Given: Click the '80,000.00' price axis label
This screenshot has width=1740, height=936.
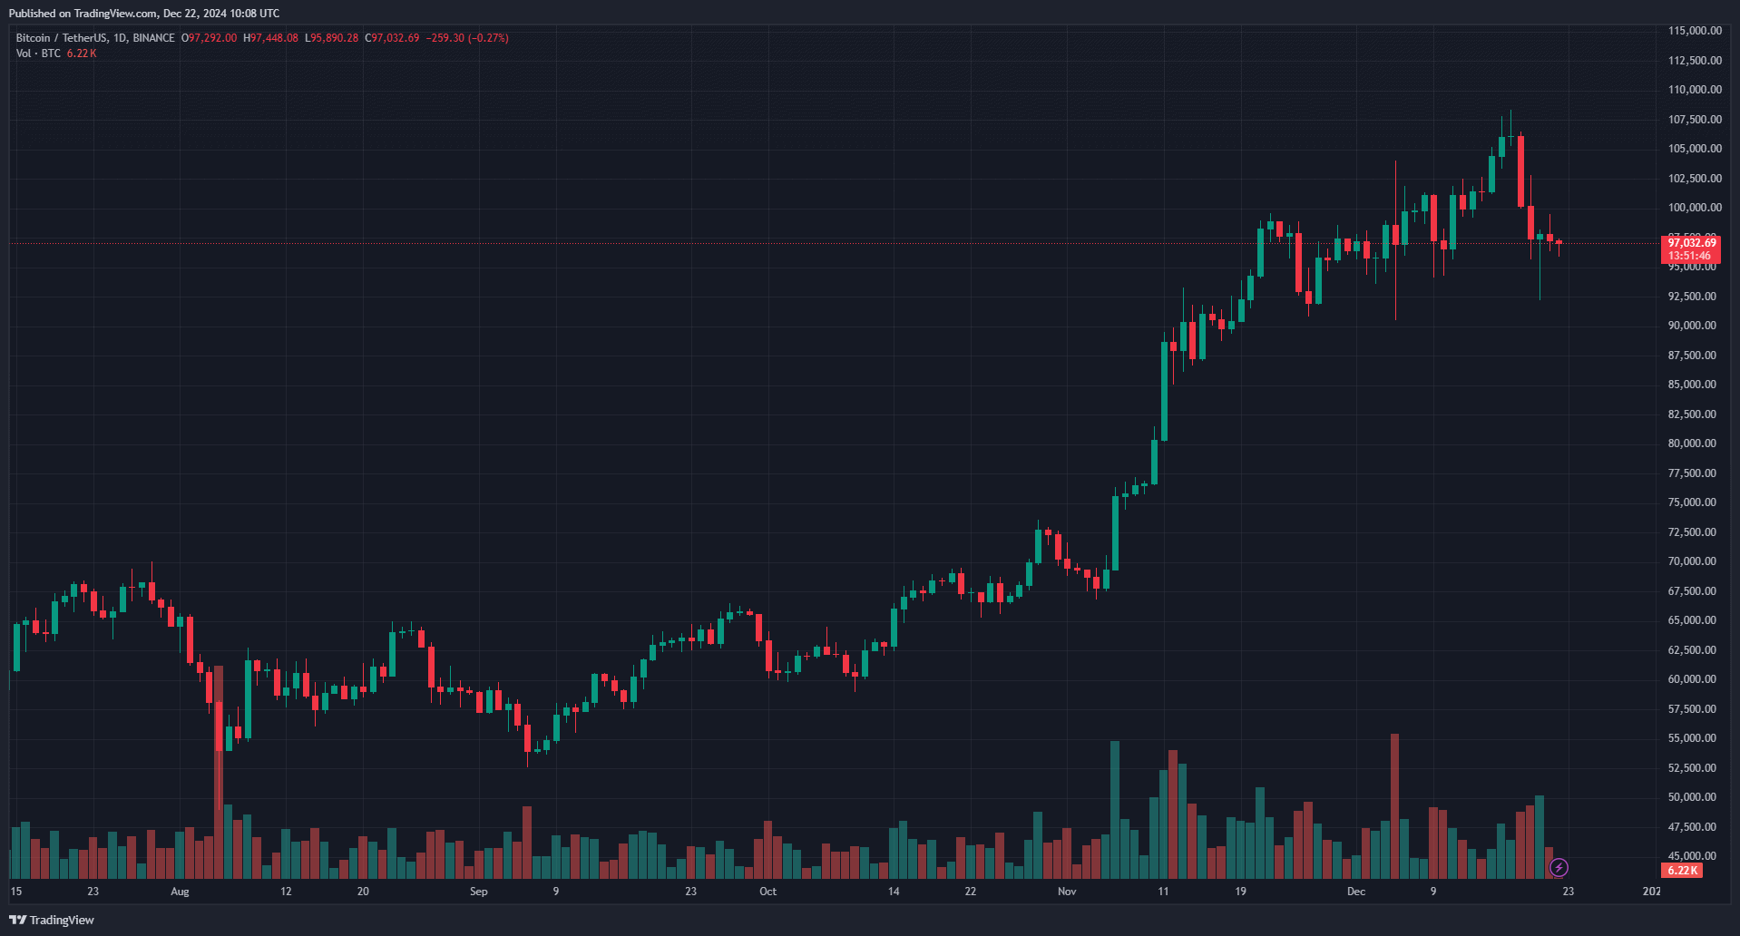Looking at the screenshot, I should click(1693, 444).
